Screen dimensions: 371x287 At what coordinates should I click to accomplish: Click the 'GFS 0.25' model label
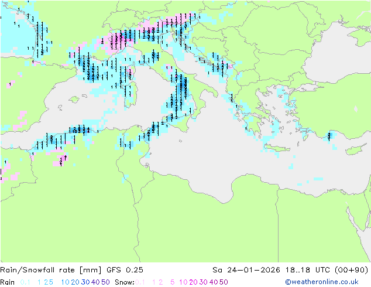pyautogui.click(x=125, y=270)
